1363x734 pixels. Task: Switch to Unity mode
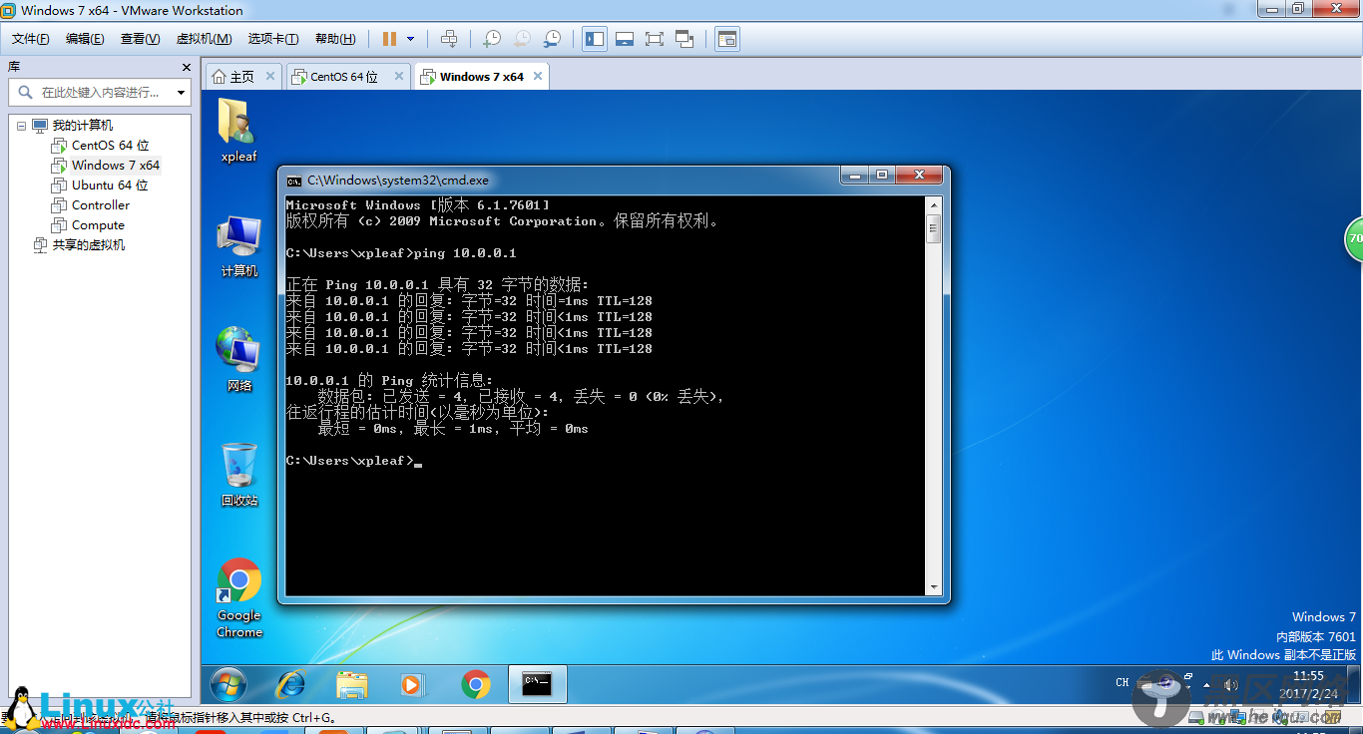pyautogui.click(x=684, y=39)
